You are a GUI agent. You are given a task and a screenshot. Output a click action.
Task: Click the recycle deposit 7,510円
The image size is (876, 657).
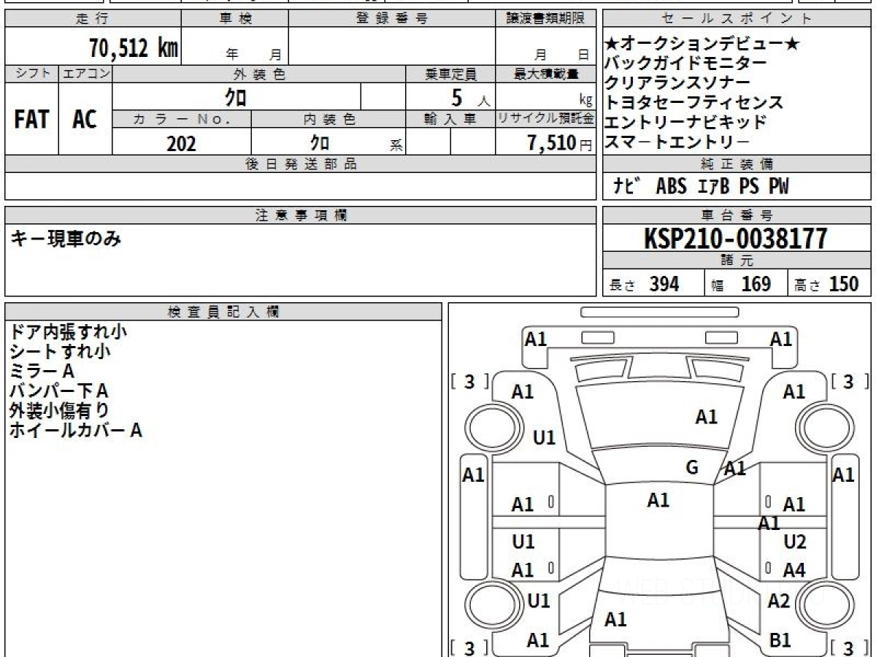click(x=559, y=143)
